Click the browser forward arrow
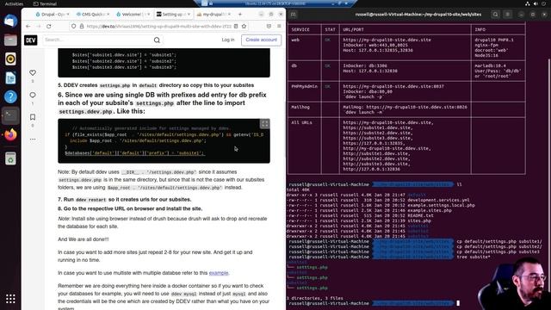This screenshot has width=551, height=310. coord(38,27)
